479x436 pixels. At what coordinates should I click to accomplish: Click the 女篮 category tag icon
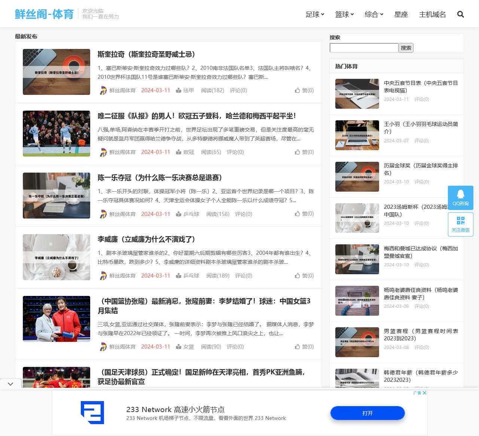[179, 347]
